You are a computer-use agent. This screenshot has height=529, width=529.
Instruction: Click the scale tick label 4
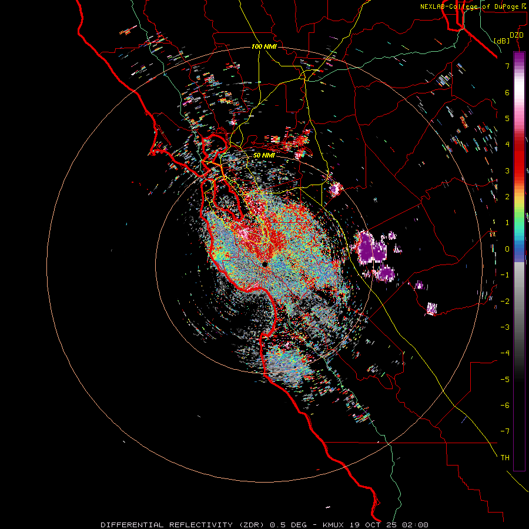tap(507, 144)
